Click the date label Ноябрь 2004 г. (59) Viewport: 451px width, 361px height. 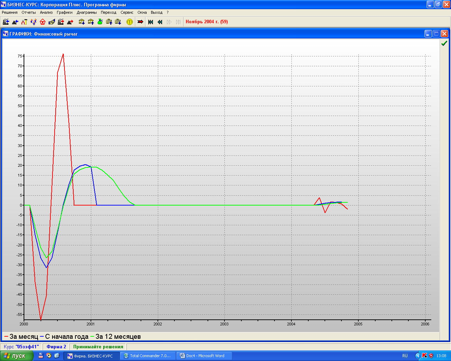click(x=207, y=22)
